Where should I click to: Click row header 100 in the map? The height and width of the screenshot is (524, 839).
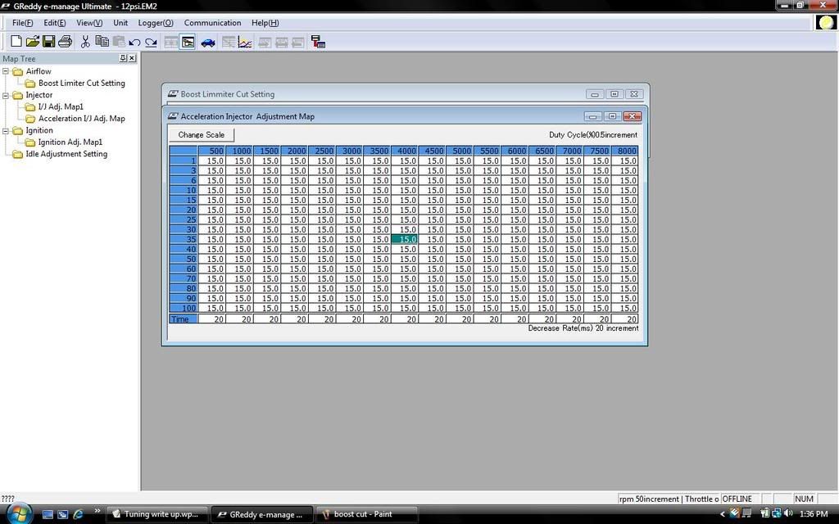coord(184,308)
